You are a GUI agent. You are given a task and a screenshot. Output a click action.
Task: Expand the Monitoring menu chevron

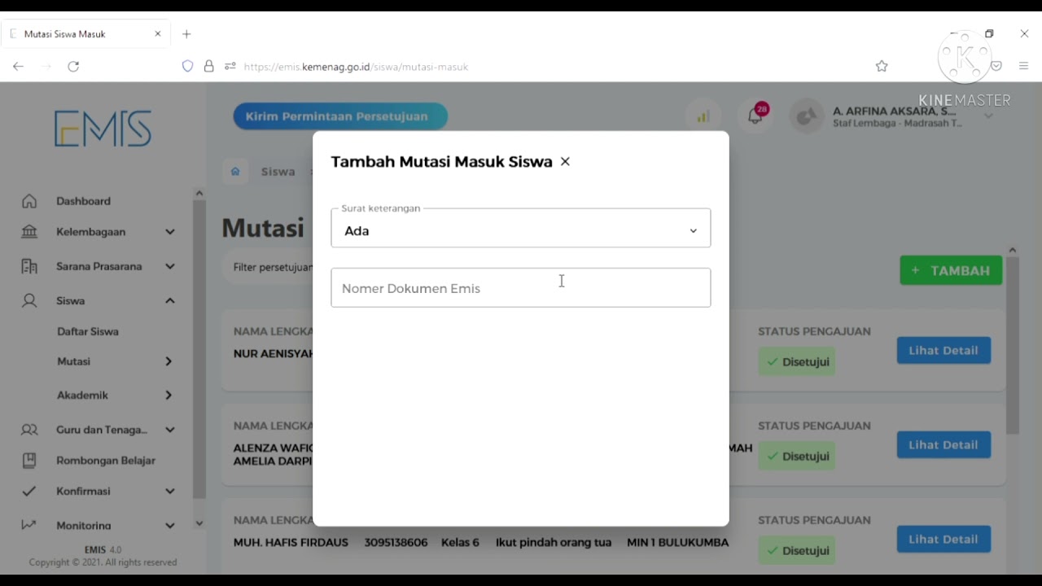(x=170, y=526)
